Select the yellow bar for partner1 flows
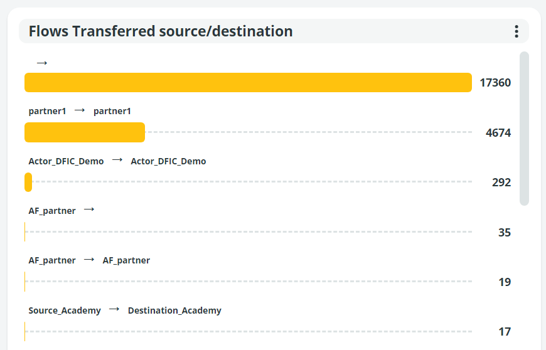This screenshot has width=546, height=350. point(85,132)
